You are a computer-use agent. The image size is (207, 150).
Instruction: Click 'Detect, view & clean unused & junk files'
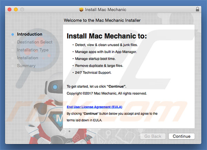coord(106,45)
